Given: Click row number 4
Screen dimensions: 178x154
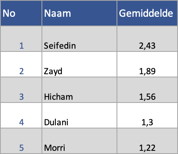Looking at the screenshot, I should (x=22, y=122).
